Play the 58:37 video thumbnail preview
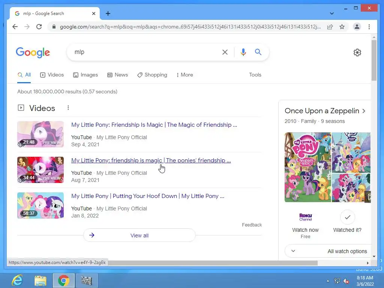 [40, 205]
